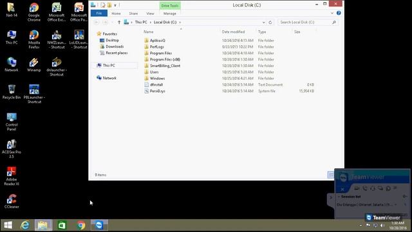412x232 pixels.
Task: Select the Control Panel desktop icon
Action: (12, 122)
